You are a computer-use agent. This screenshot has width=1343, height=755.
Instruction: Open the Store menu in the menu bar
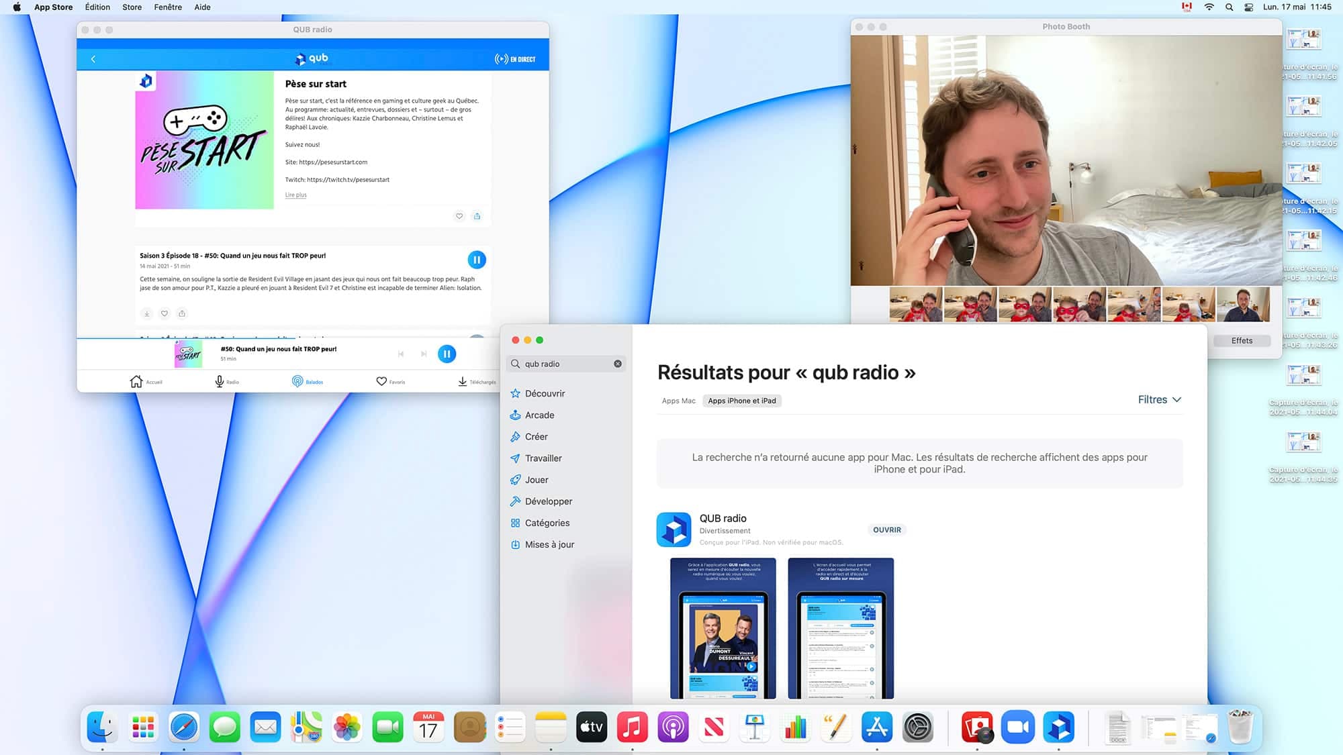coord(132,7)
